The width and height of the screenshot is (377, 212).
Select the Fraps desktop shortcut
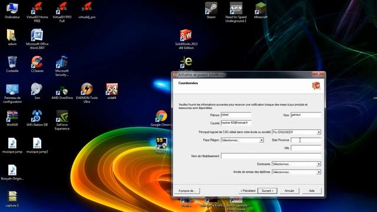click(x=161, y=145)
